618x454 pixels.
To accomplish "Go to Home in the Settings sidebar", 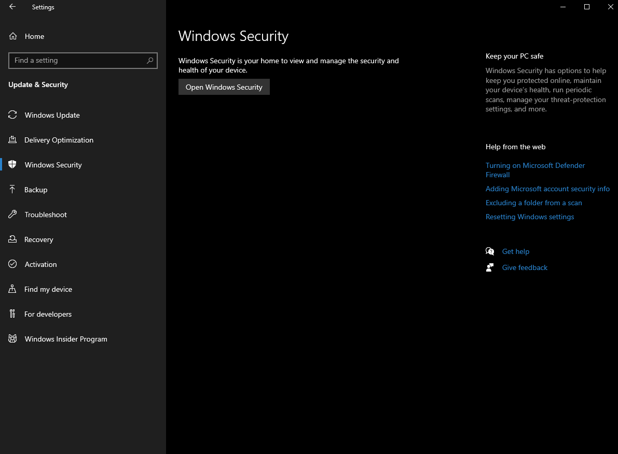I will [x=83, y=36].
